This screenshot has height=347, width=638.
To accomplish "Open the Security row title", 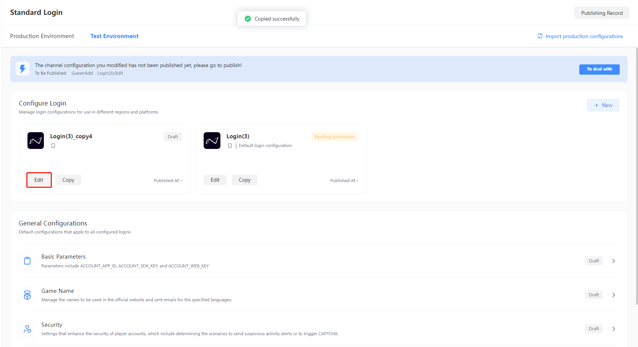I will tap(51, 325).
